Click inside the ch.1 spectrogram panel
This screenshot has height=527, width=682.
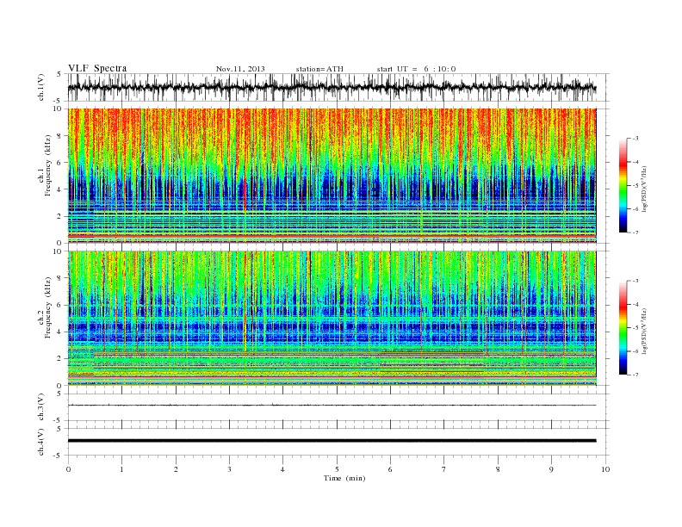click(x=332, y=176)
